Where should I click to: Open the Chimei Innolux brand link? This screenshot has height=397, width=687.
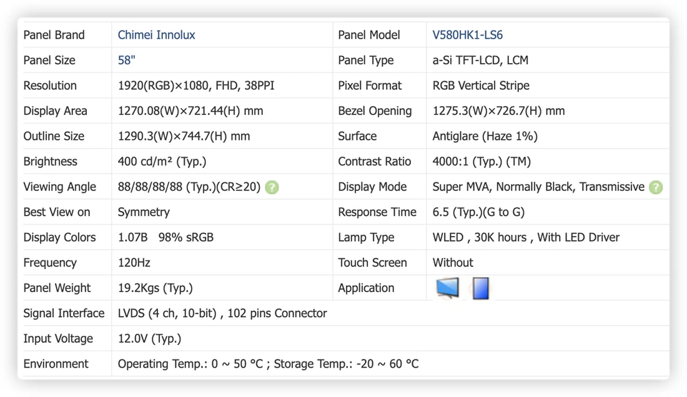click(156, 35)
